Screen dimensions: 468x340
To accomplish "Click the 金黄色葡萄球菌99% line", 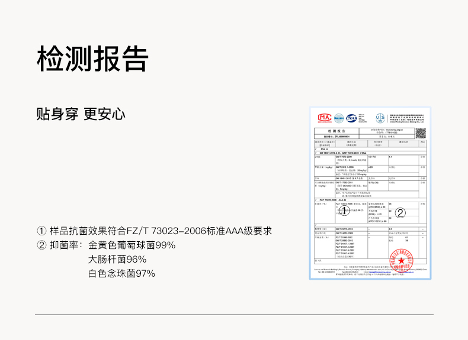I will [x=132, y=245].
